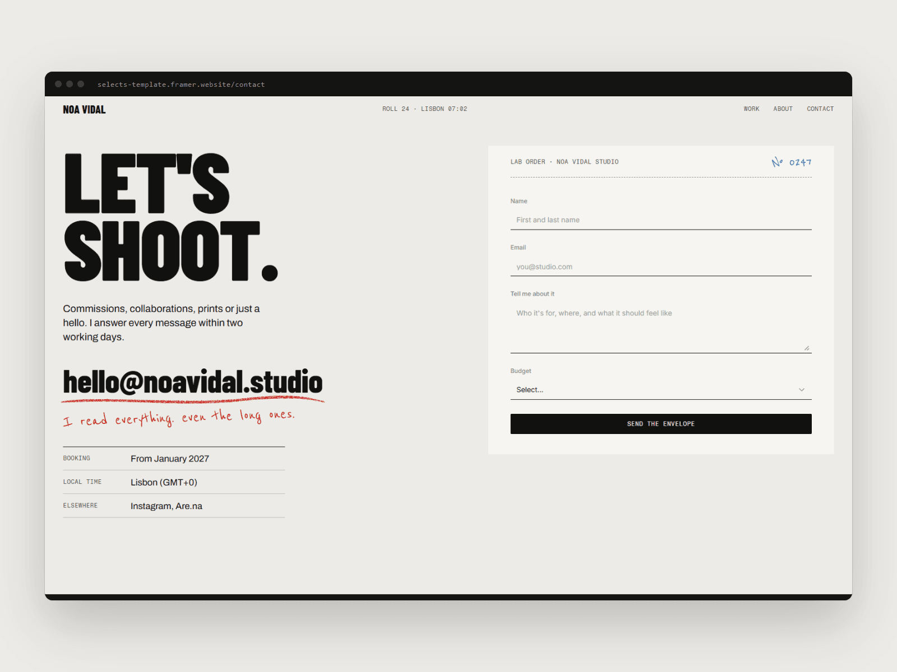The height and width of the screenshot is (672, 897).
Task: Click the textarea resize handle corner
Action: click(x=807, y=348)
